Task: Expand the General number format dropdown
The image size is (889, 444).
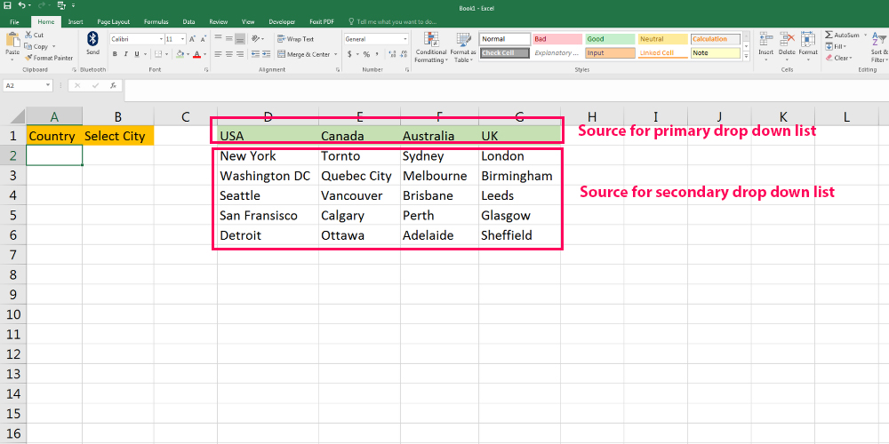Action: point(405,39)
